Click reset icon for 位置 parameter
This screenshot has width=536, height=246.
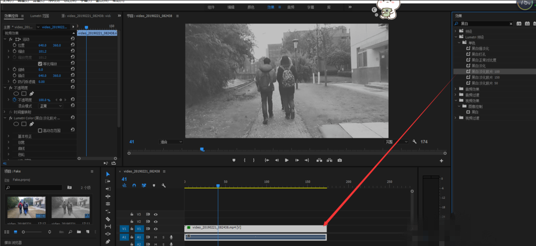73,46
